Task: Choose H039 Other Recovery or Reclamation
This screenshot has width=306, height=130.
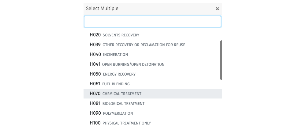Action: tap(153, 45)
